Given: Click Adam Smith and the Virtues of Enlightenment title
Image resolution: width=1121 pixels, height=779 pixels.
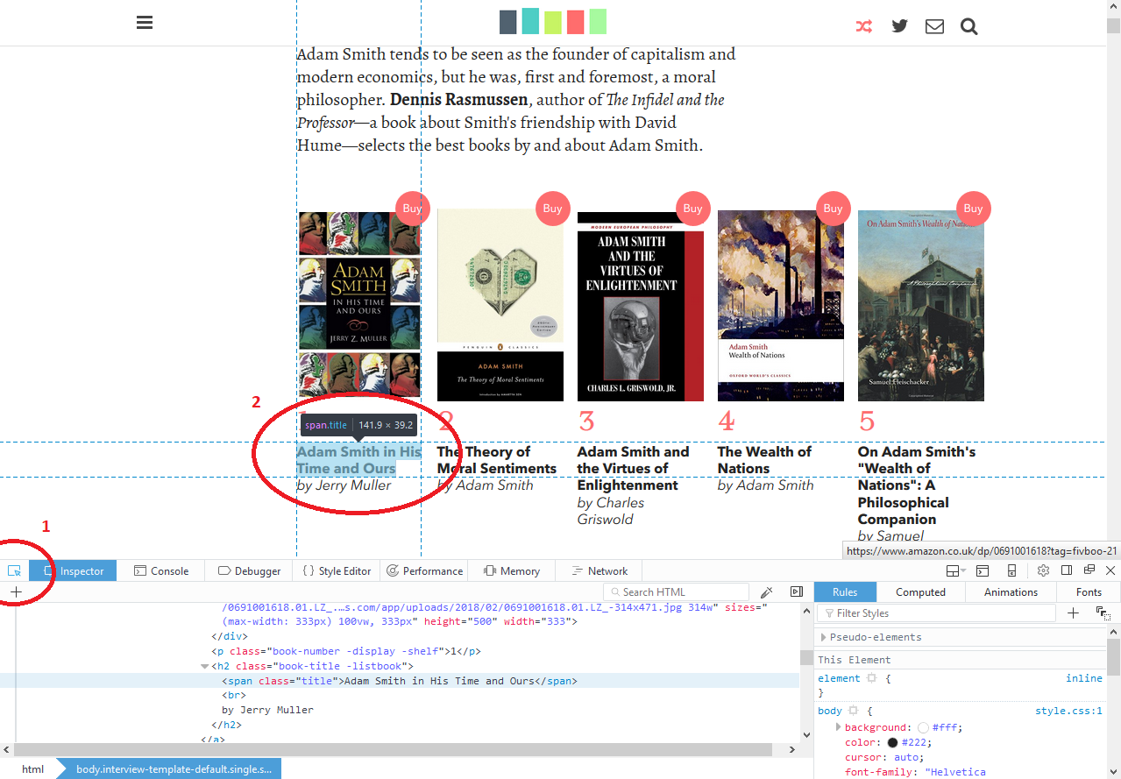Looking at the screenshot, I should click(634, 469).
